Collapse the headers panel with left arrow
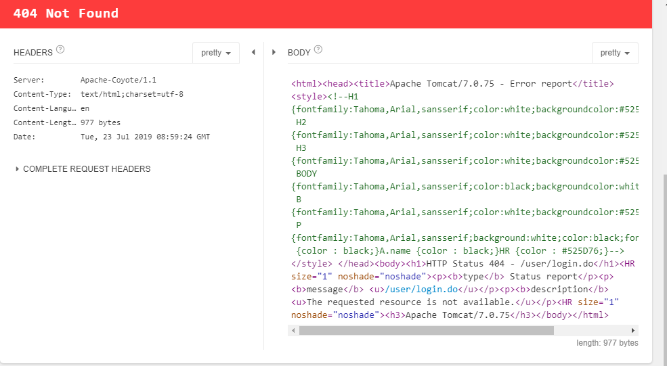Image resolution: width=667 pixels, height=366 pixels. (253, 52)
